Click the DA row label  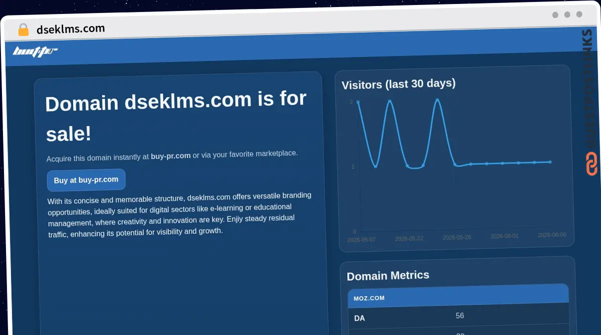360,318
